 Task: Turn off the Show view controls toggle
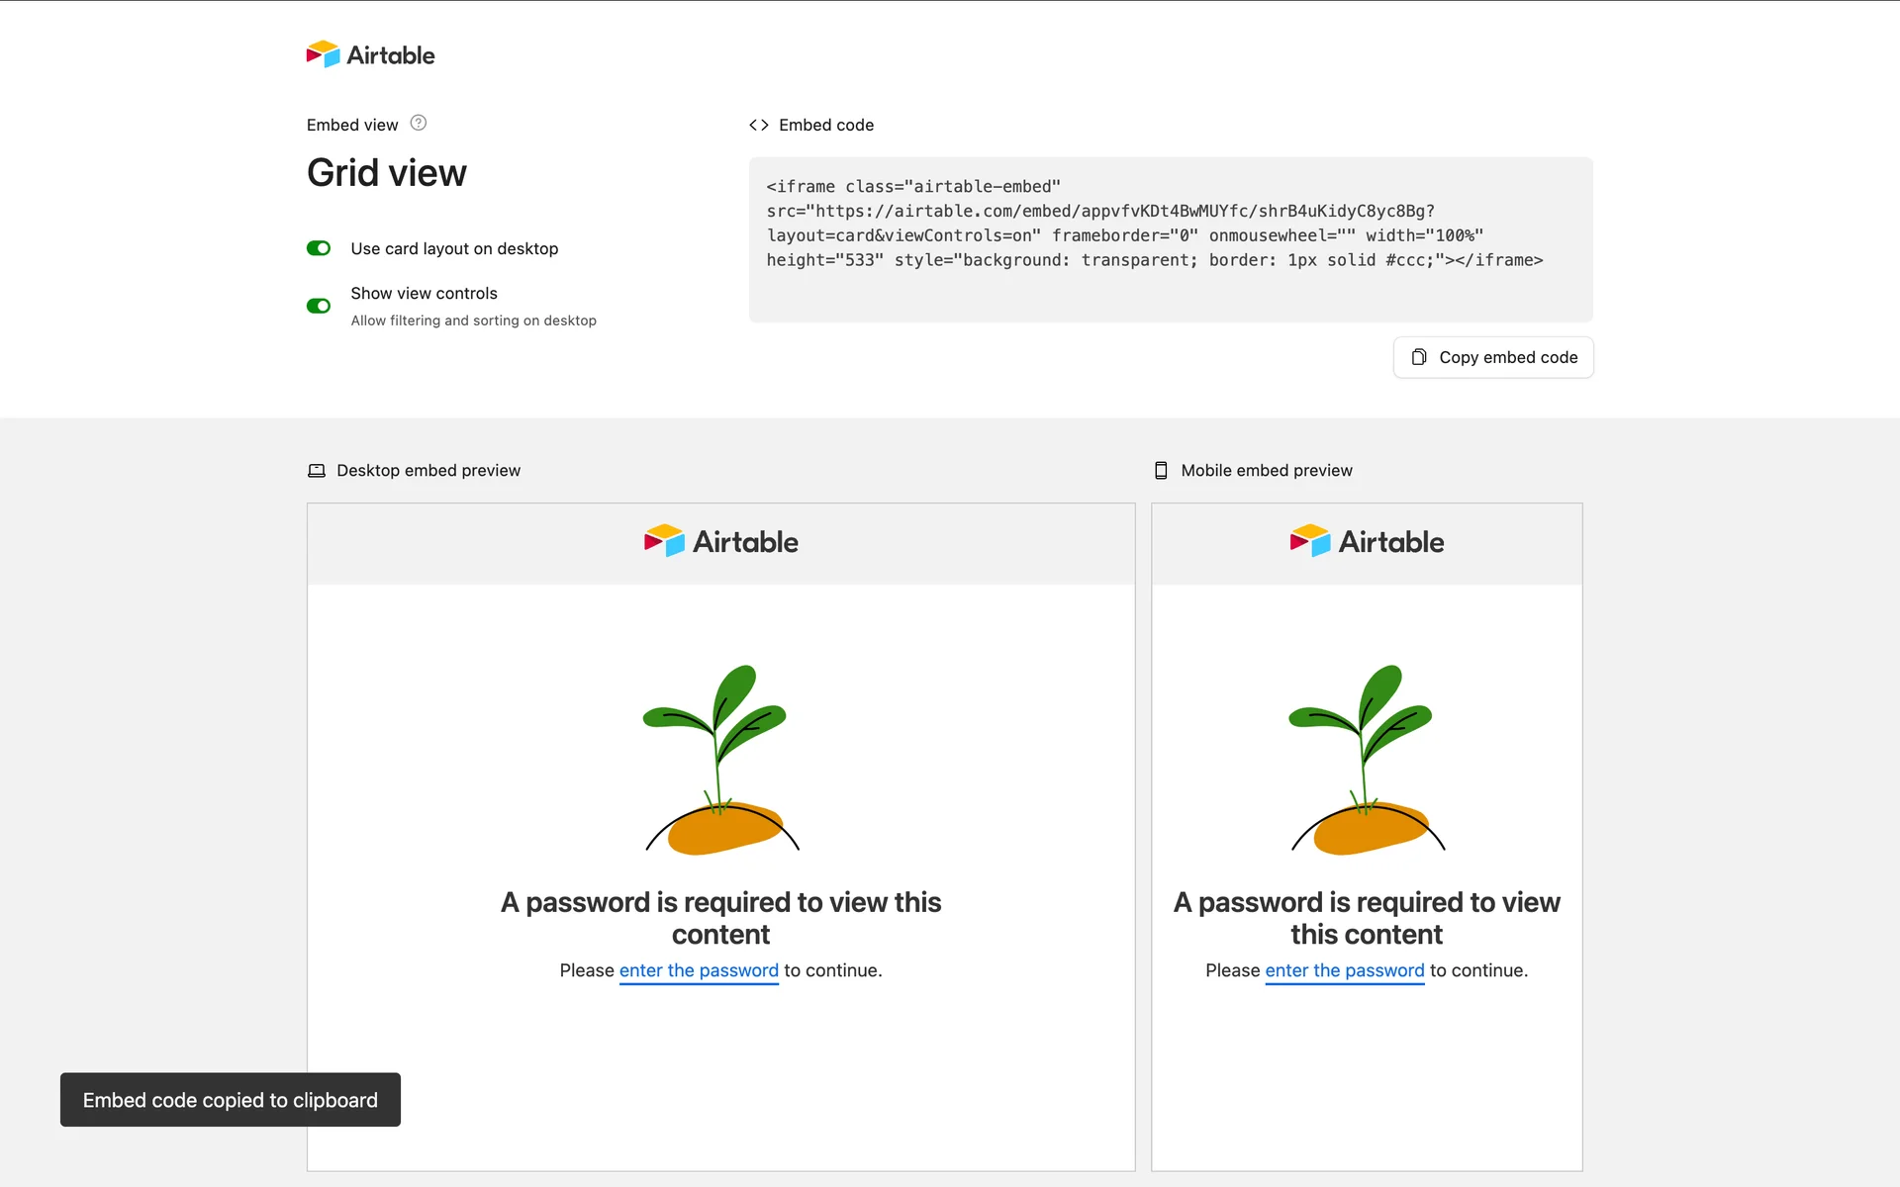[319, 306]
